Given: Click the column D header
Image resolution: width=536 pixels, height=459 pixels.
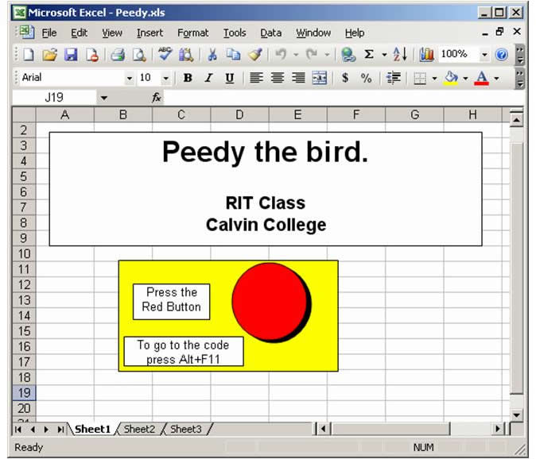Looking at the screenshot, I should tap(239, 115).
